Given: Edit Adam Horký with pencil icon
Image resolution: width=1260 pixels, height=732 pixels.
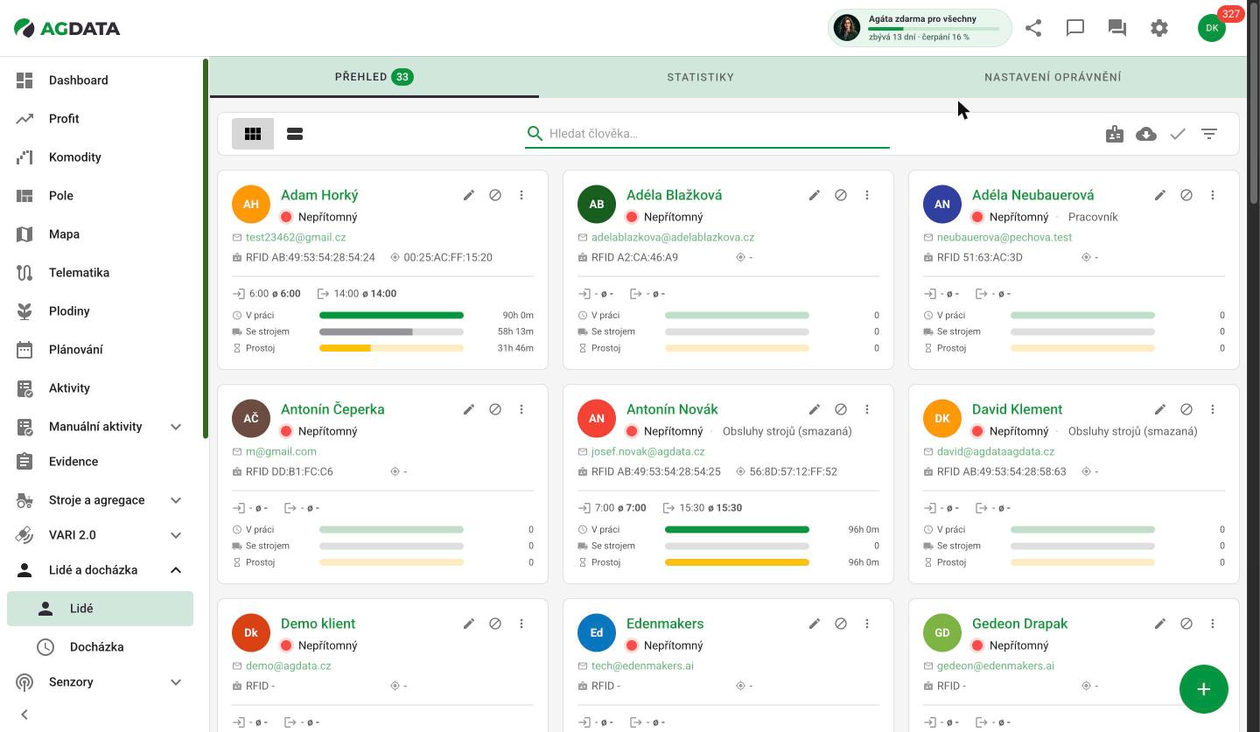Looking at the screenshot, I should pyautogui.click(x=469, y=195).
